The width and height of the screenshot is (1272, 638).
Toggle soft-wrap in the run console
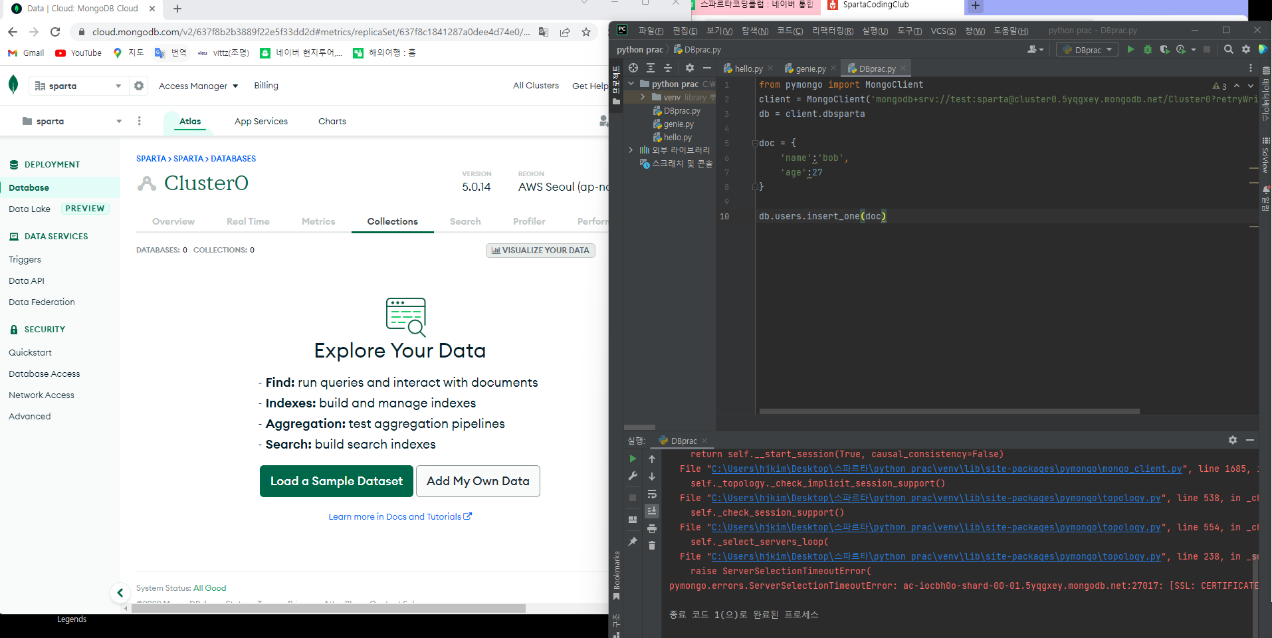click(652, 494)
